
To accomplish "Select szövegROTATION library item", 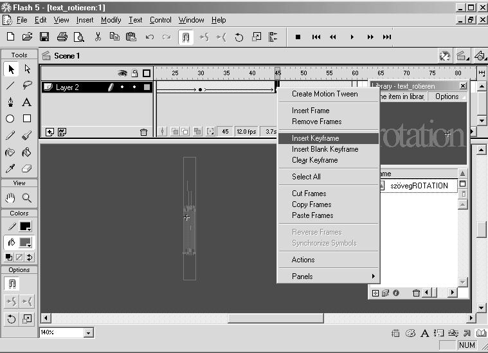I will click(419, 186).
